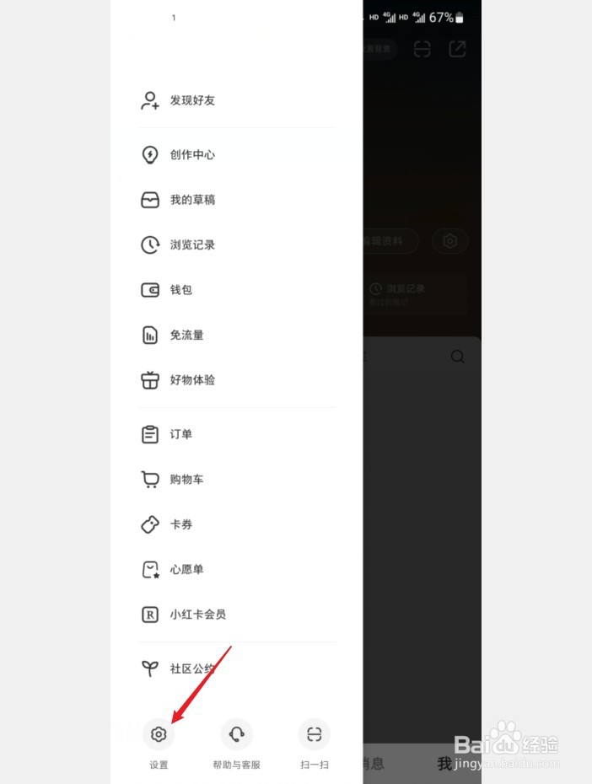
Task: Select 心愿单 wishlist entry
Action: click(x=237, y=570)
